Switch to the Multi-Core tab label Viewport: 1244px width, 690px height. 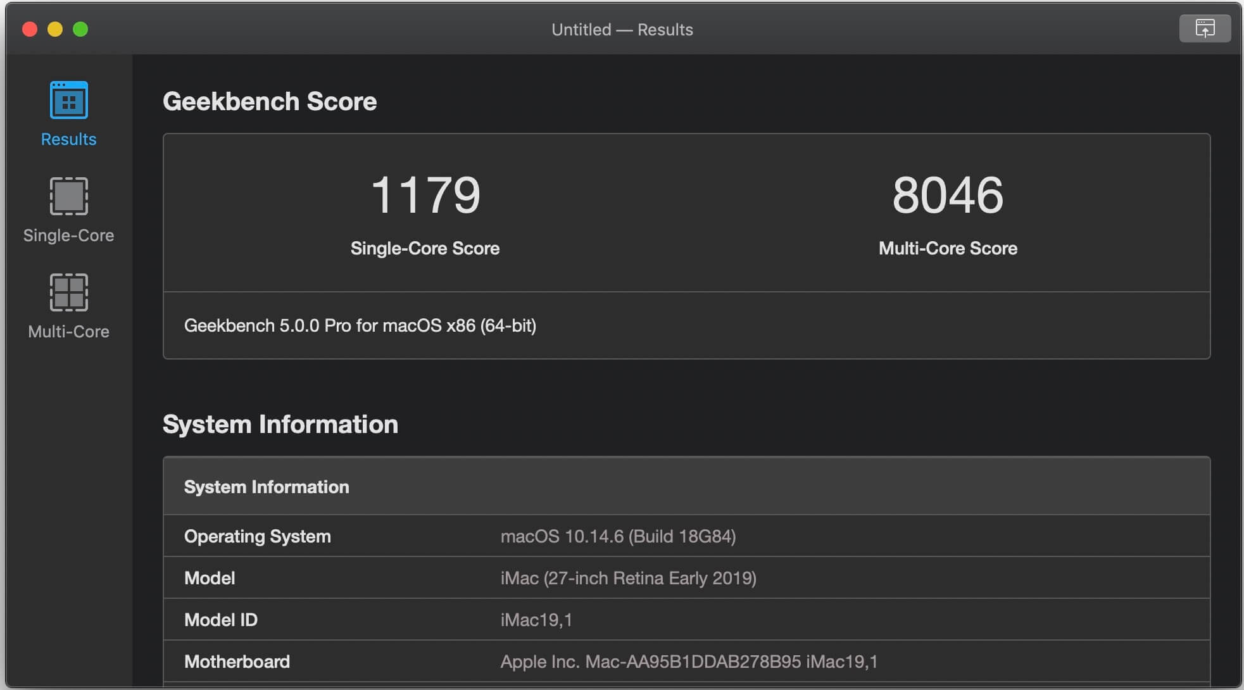(x=68, y=332)
